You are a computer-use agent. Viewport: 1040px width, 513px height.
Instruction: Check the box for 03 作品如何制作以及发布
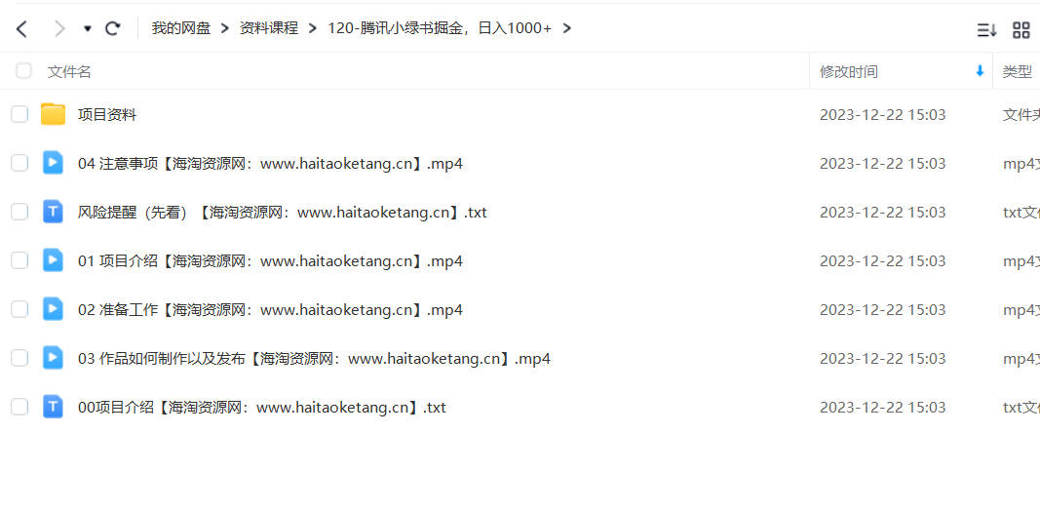click(x=19, y=358)
